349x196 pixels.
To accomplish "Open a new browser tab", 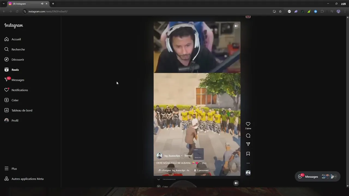I will pyautogui.click(x=53, y=4).
